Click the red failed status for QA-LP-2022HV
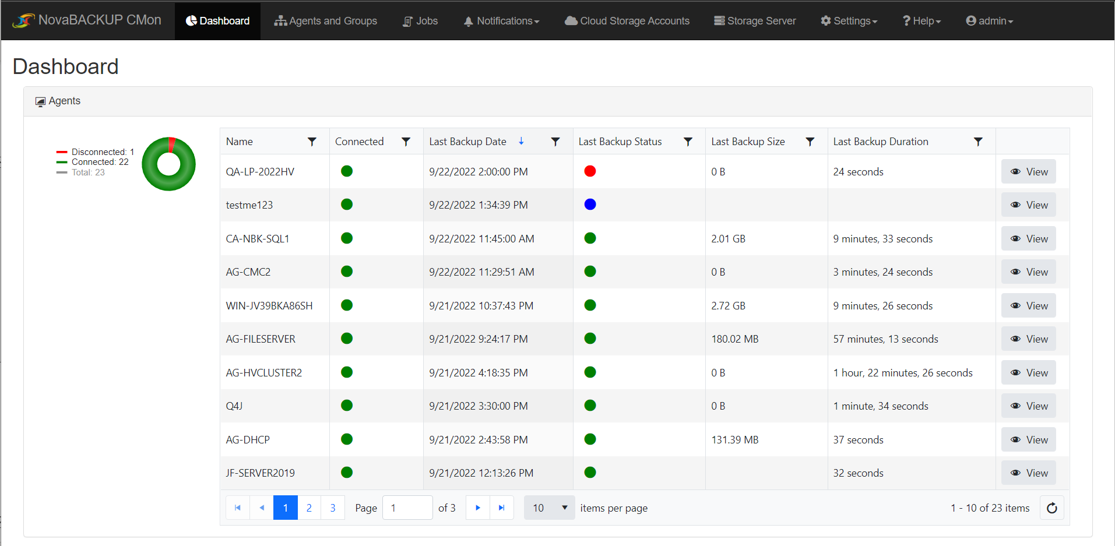Viewport: 1115px width, 546px height. [x=590, y=171]
